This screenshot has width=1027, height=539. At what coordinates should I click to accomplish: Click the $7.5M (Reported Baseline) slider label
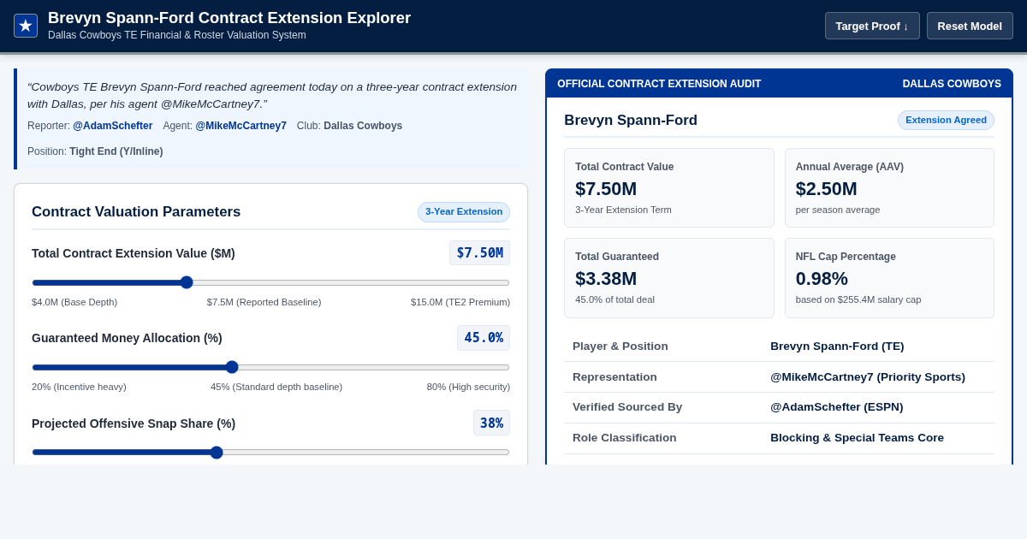(264, 302)
